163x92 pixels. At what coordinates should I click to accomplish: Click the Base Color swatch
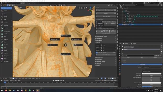click(x=151, y=74)
